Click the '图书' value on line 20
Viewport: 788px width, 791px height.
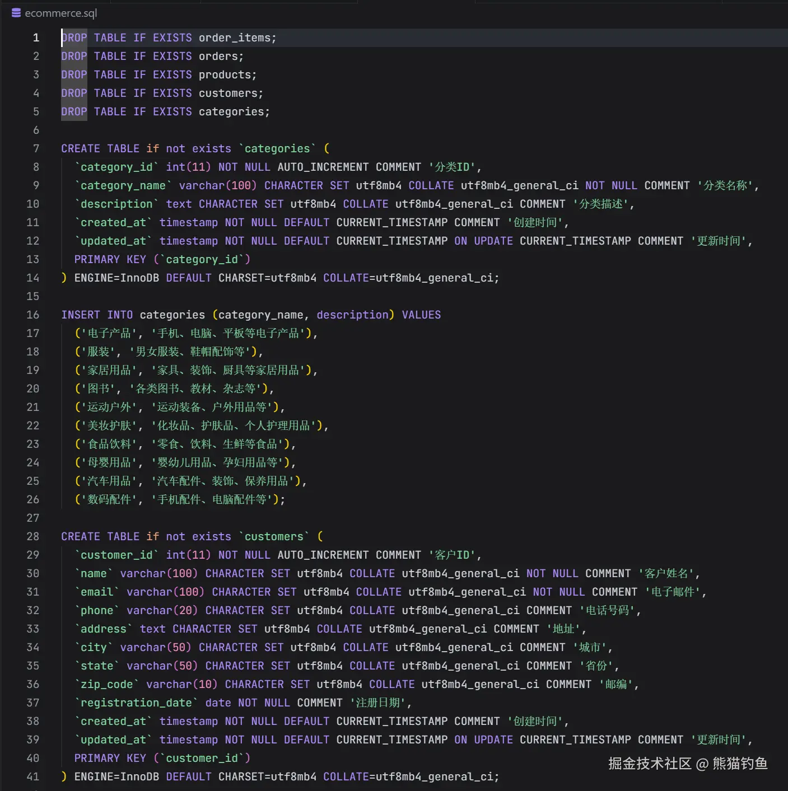[99, 389]
